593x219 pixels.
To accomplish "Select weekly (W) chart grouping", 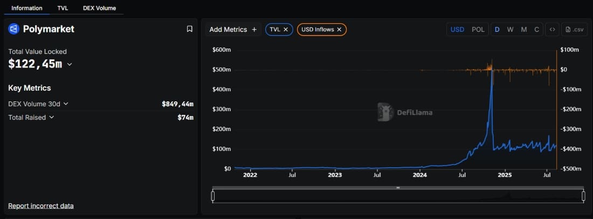I will [510, 30].
